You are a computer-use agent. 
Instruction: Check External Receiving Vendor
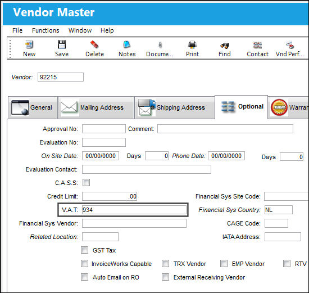click(165, 277)
